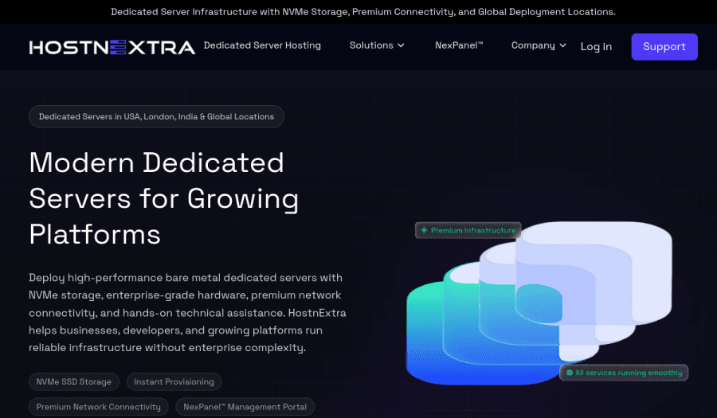The image size is (717, 418).
Task: Click the NexPanel™ Management Portal tag
Action: coord(245,407)
